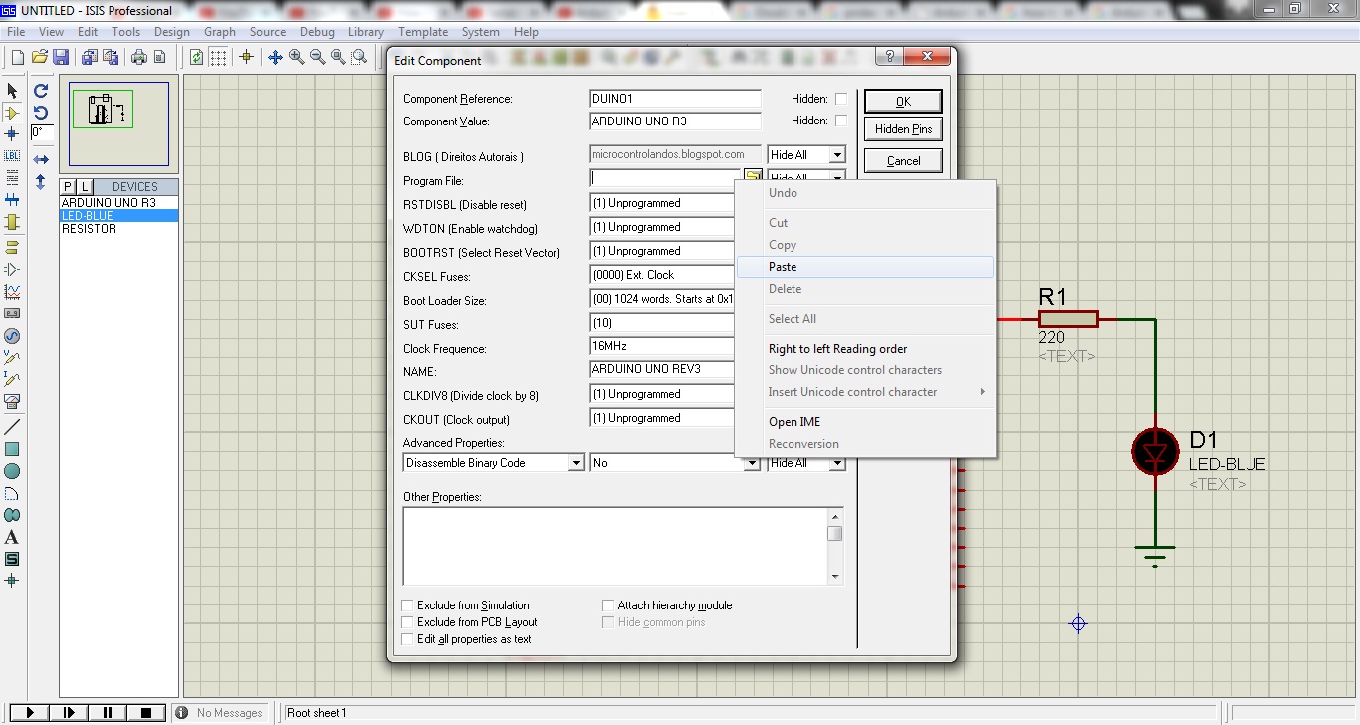The height and width of the screenshot is (725, 1360).
Task: Click the Redraw Display refresh icon
Action: tap(196, 57)
